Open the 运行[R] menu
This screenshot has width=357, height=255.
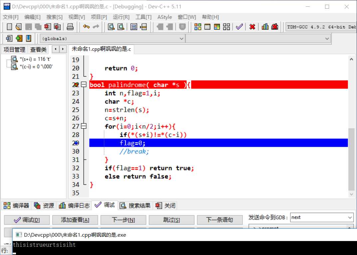121,17
